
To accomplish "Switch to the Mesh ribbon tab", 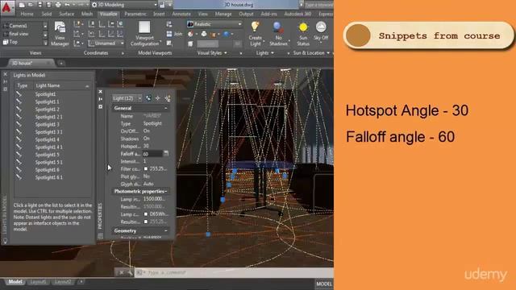I will [87, 14].
